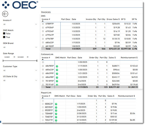146x126 pixels.
Task: Sort CollisionLink table by Reimbursement $ header
Action: point(129,58)
